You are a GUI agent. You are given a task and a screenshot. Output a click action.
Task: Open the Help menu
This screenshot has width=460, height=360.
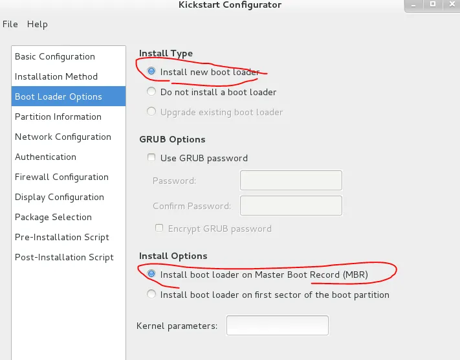pos(37,24)
